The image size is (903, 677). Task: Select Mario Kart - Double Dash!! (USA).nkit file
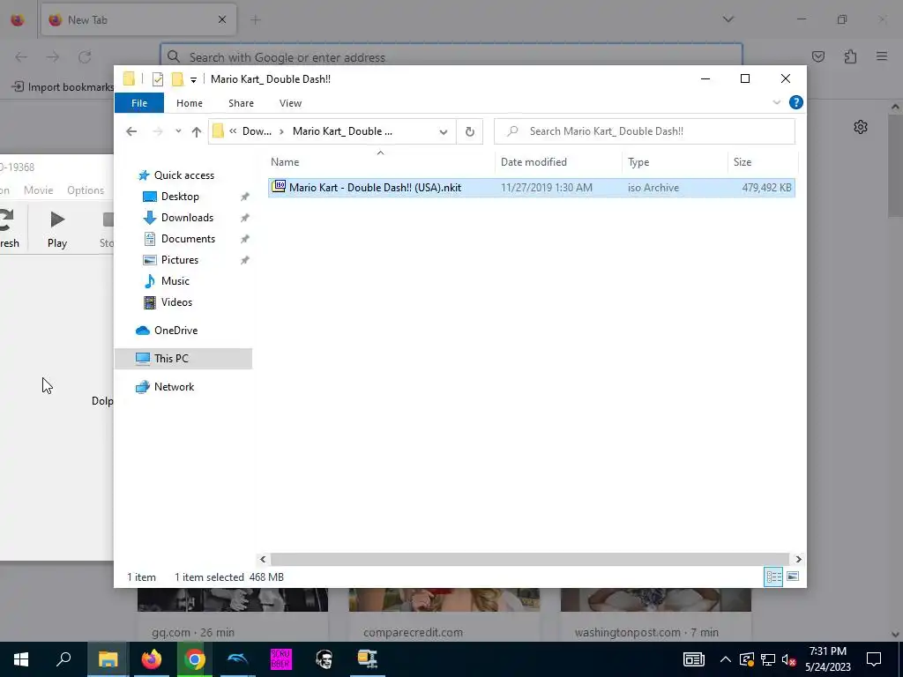[x=531, y=188]
